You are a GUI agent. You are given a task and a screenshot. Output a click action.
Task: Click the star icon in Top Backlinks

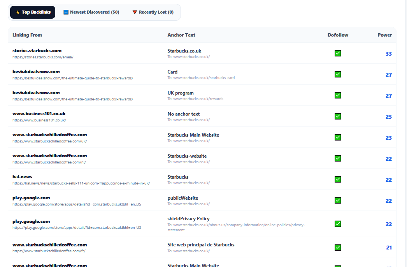[18, 12]
